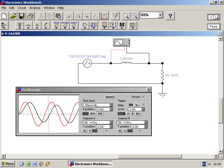The height and width of the screenshot is (168, 224).
Task: Click Electronics Workbench taskbar button
Action: pos(90,164)
